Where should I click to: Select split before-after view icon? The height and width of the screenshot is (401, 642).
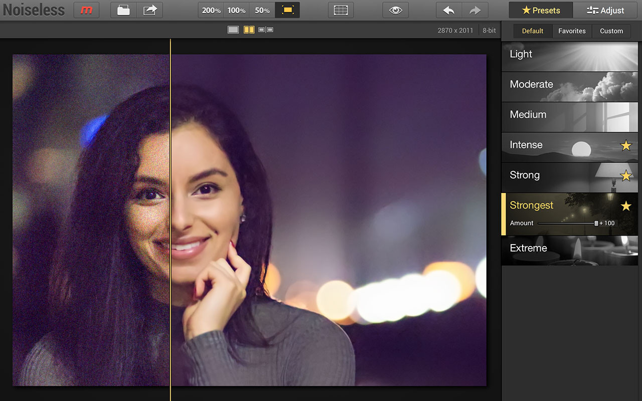pos(249,30)
